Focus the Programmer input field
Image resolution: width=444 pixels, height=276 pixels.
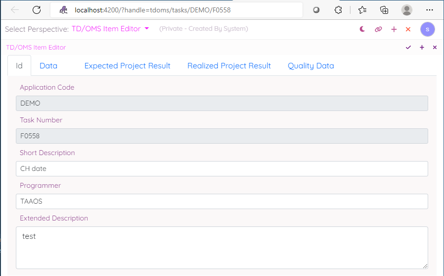click(x=222, y=201)
